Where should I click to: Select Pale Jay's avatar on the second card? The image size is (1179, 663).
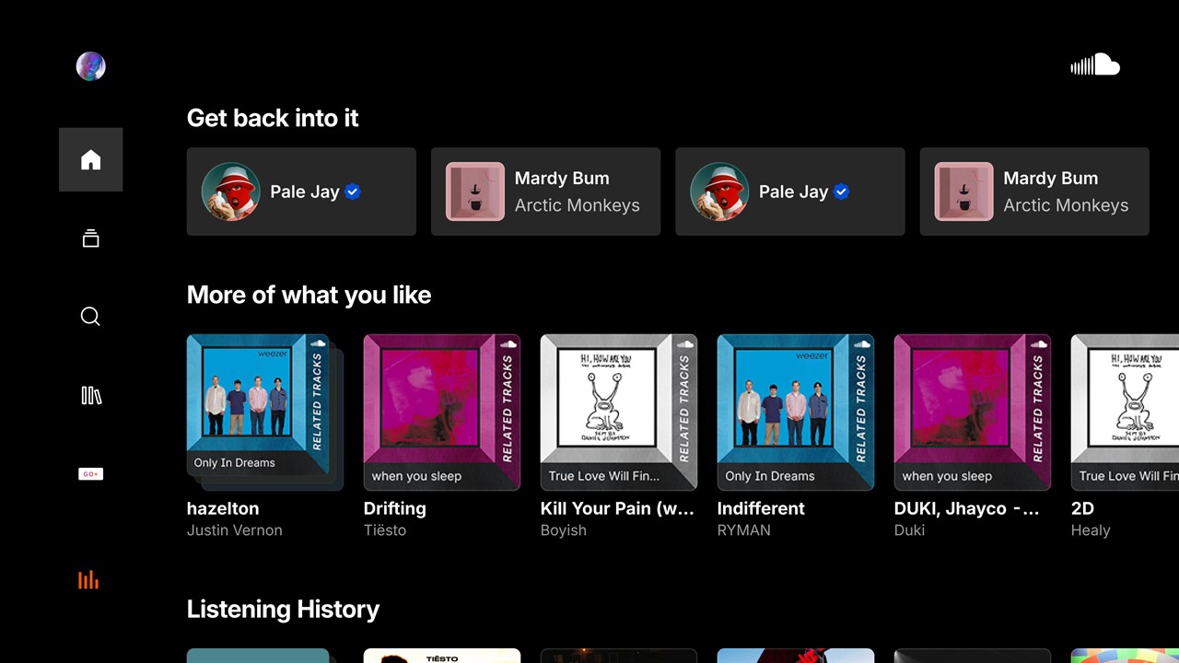coord(719,192)
